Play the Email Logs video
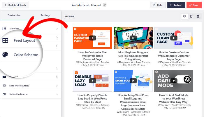Image resolution: width=204 pixels, height=117 pixels. pyautogui.click(x=133, y=81)
